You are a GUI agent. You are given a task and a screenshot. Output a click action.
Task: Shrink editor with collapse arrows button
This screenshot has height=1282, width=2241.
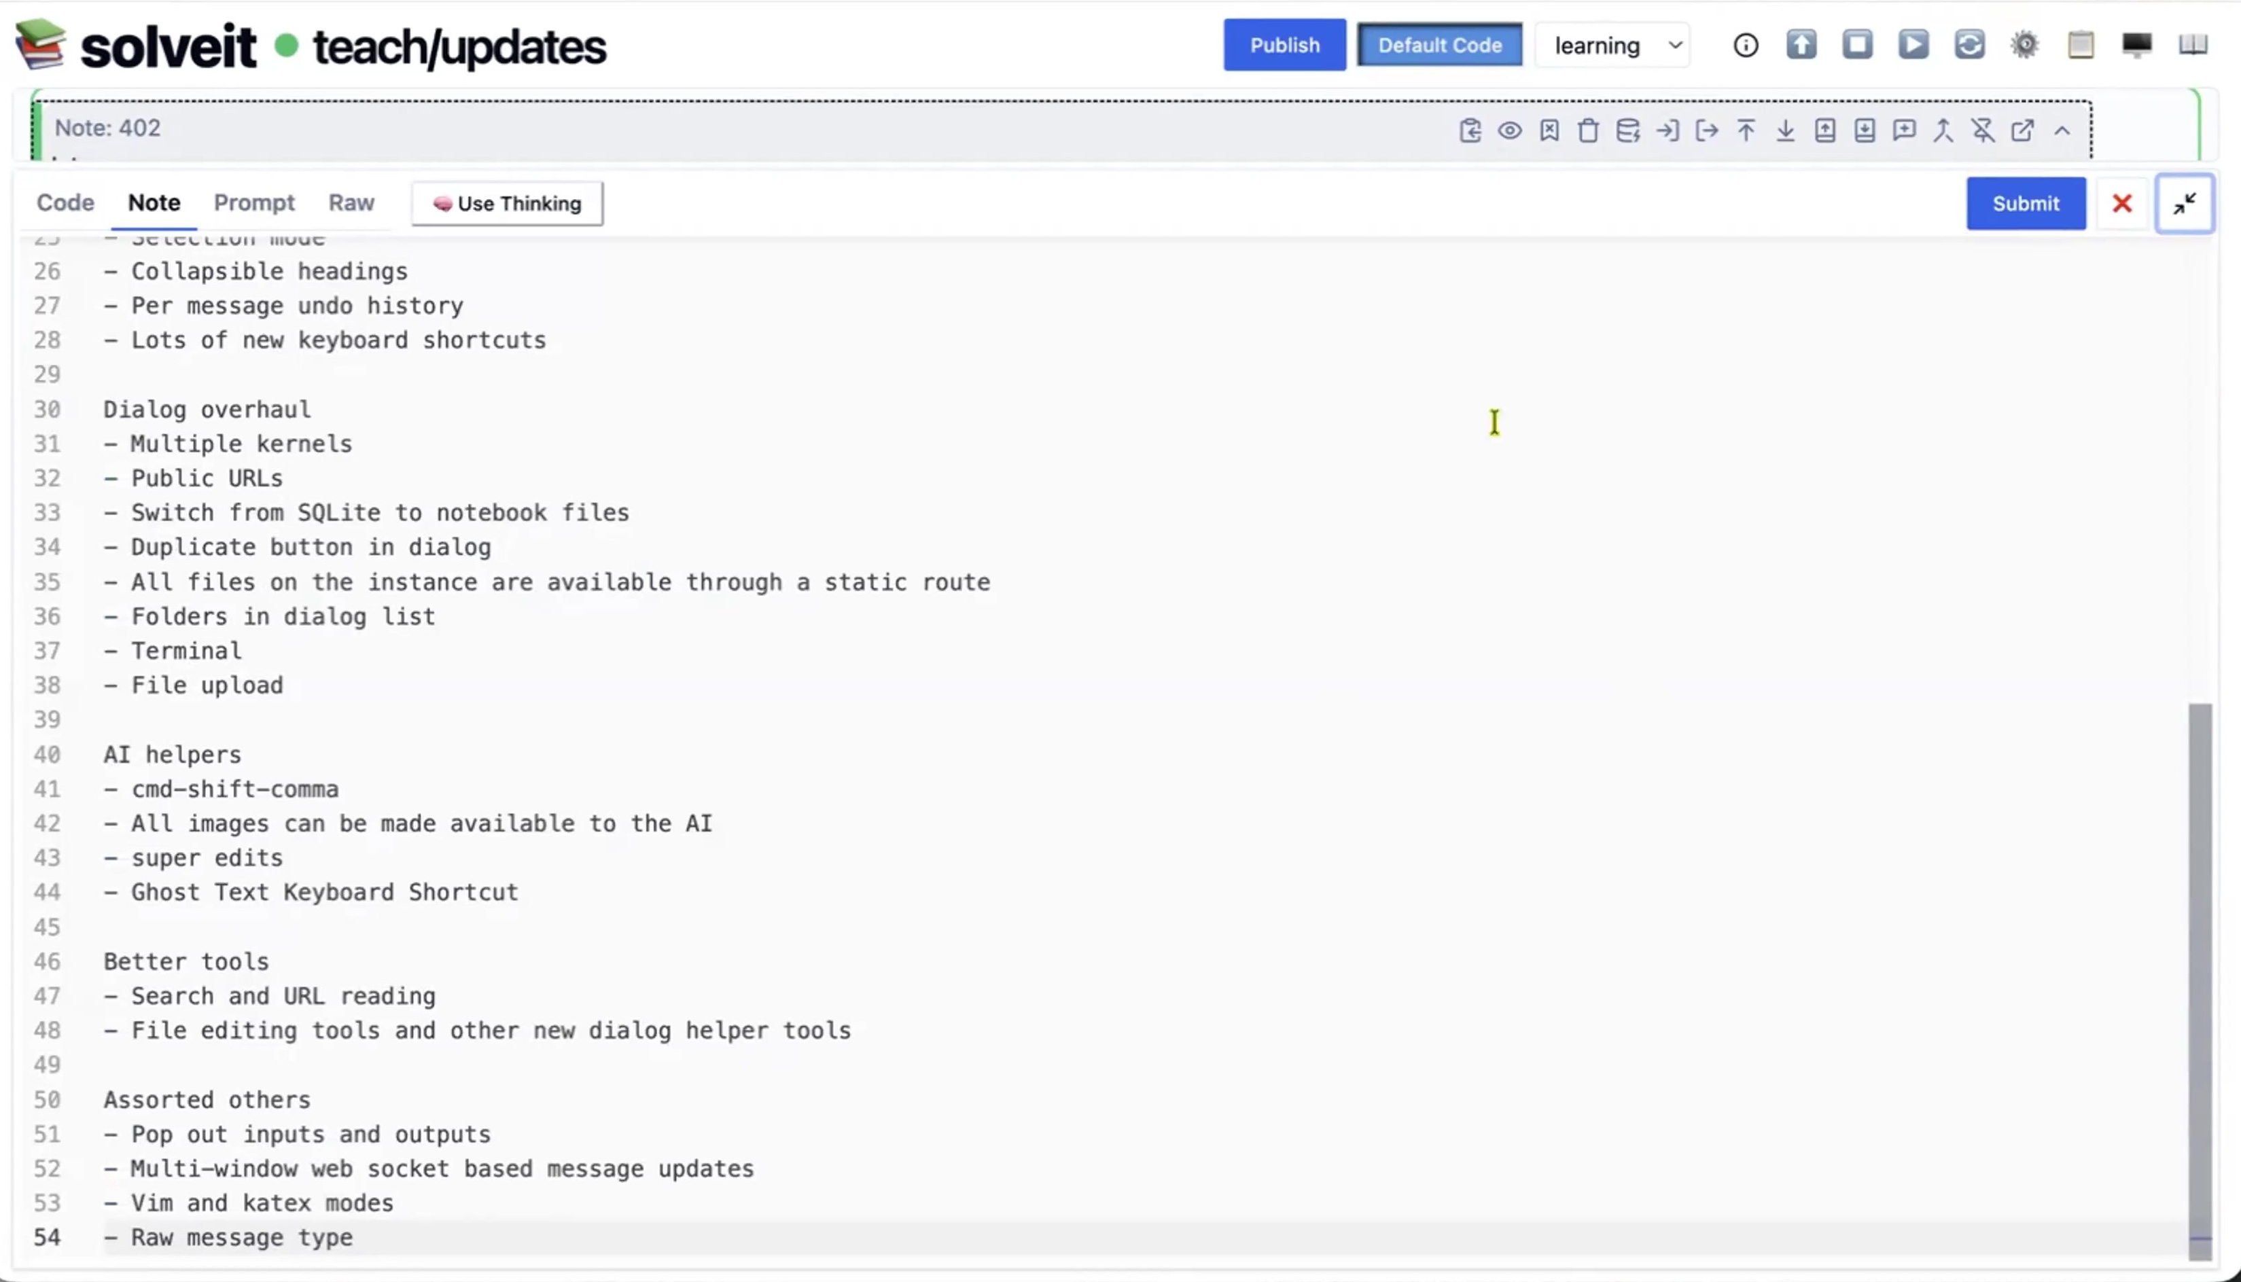click(2184, 203)
